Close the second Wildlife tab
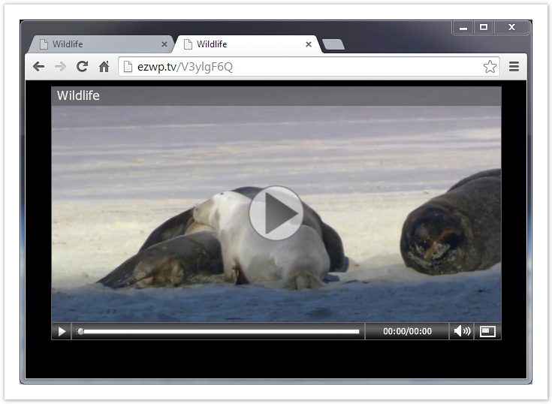This screenshot has width=552, height=404. (309, 44)
